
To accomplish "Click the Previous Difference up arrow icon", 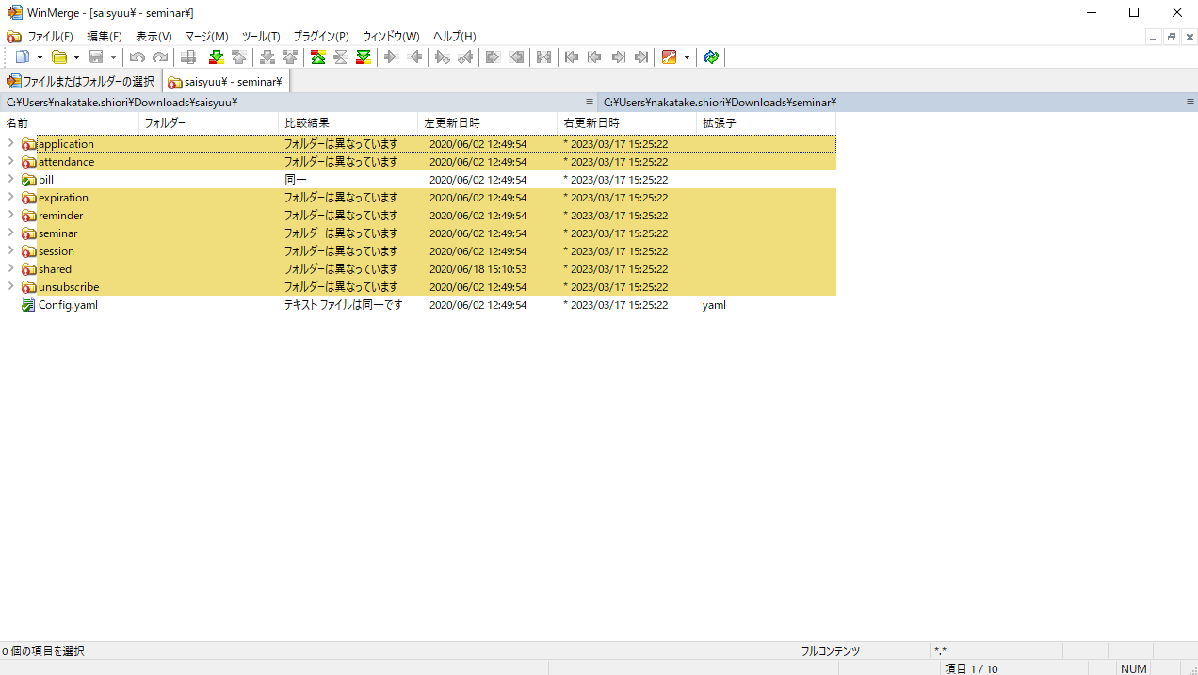I will pyautogui.click(x=238, y=57).
